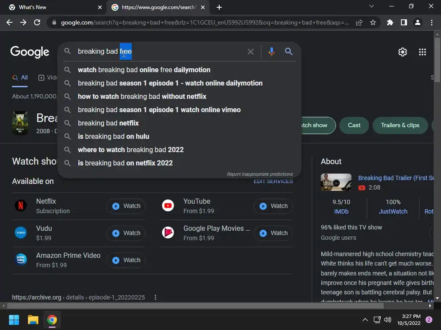Click Watch button for Google Play Movies
The width and height of the screenshot is (441, 330).
click(273, 233)
